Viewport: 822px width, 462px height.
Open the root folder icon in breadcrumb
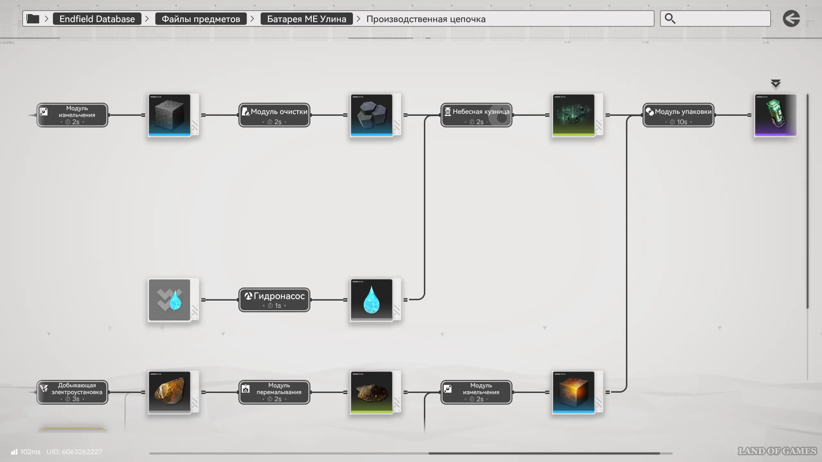pyautogui.click(x=33, y=19)
